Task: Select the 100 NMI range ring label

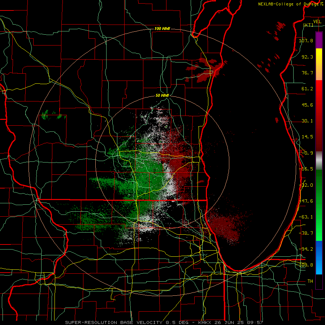Action: [162, 29]
